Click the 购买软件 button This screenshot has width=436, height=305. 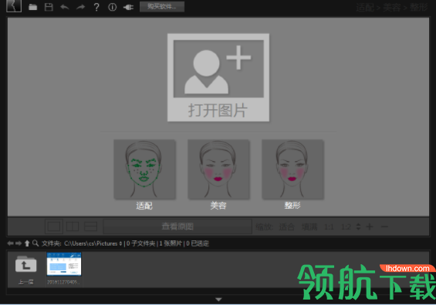[x=162, y=7]
